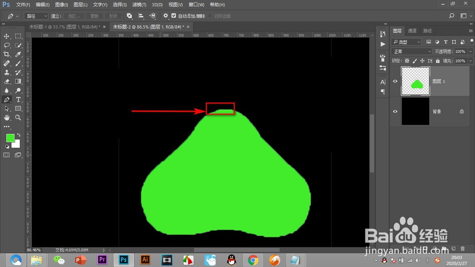The height and width of the screenshot is (267, 475).
Task: Select the Gradient tool
Action: [18, 82]
